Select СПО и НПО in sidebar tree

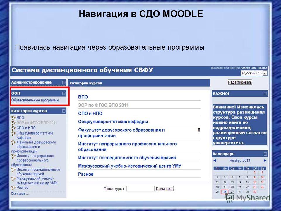pyautogui.click(x=26, y=128)
